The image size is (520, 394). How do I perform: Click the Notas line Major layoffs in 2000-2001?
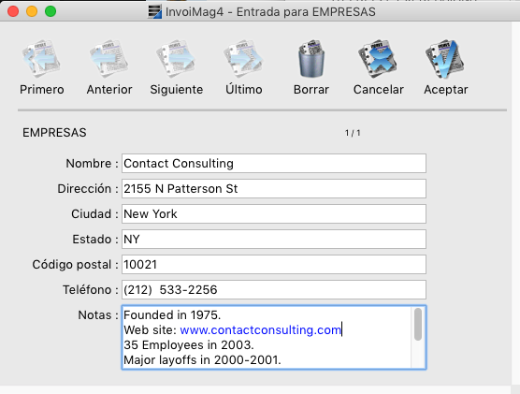[202, 359]
